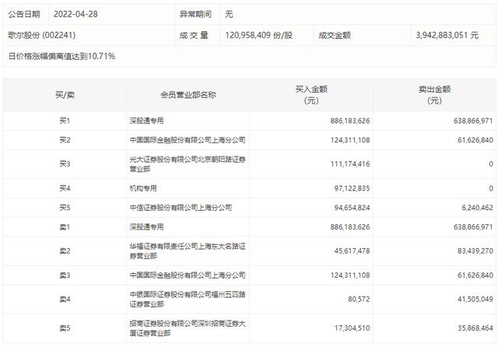
Task: Open 中国国际金融 Shanghai branch in the 买2 row
Action: (x=187, y=140)
